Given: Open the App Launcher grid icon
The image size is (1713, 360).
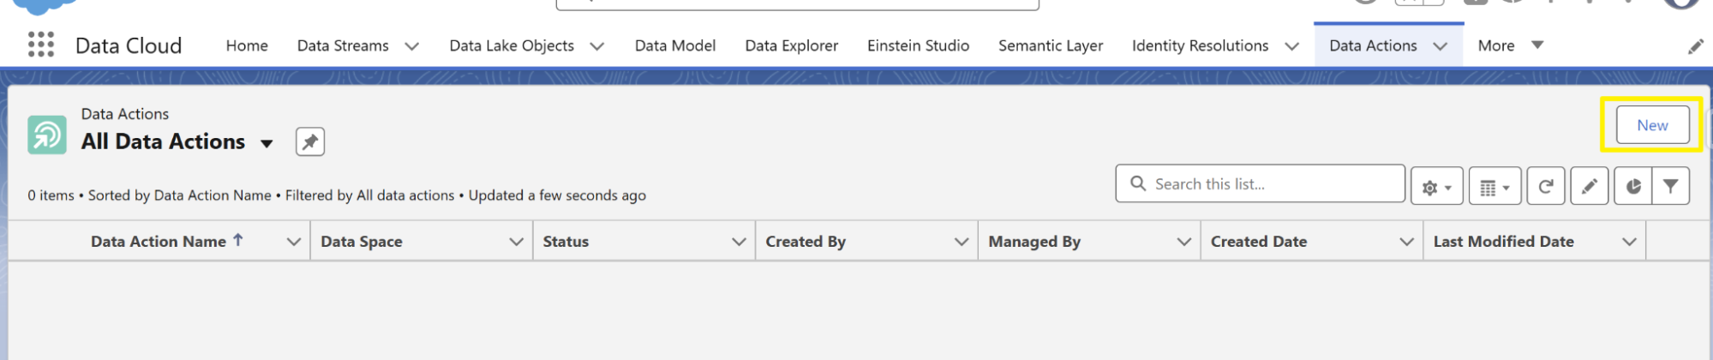Looking at the screenshot, I should tap(41, 45).
